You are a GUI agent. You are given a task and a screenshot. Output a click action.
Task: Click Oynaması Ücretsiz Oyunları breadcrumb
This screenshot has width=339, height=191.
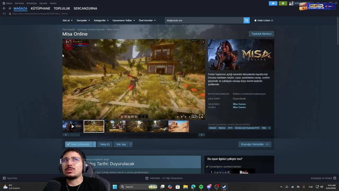click(91, 29)
